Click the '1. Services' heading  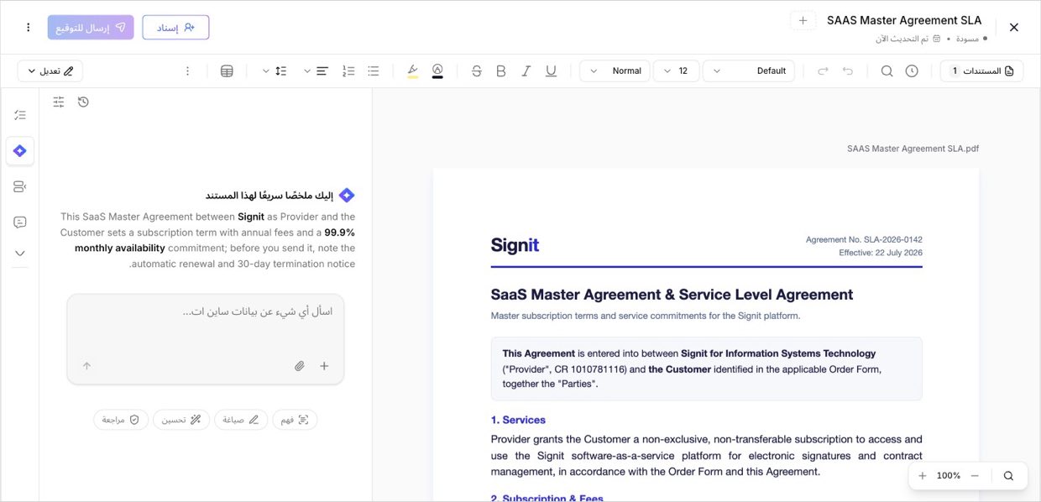[518, 420]
